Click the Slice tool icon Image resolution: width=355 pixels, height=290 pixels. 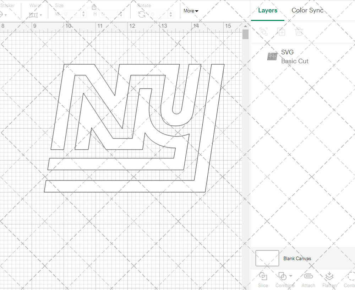[x=263, y=276]
